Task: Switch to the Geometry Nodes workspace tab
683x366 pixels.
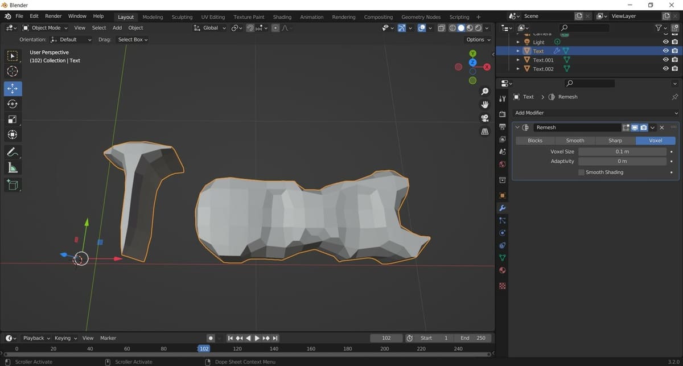Action: pos(421,17)
